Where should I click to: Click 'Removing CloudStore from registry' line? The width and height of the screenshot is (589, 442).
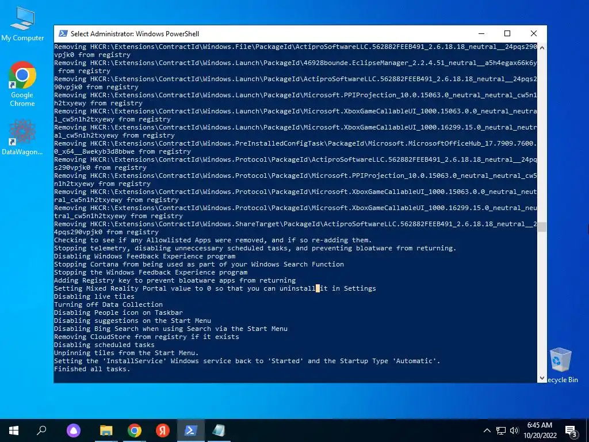click(x=147, y=337)
